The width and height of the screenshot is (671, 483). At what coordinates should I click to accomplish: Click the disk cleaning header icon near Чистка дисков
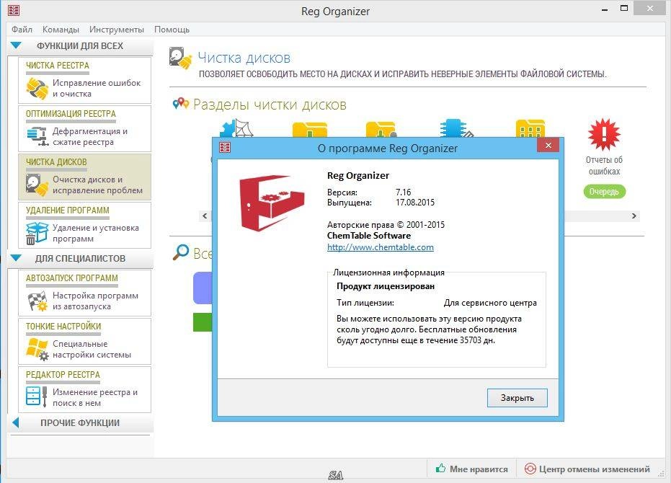coord(180,58)
